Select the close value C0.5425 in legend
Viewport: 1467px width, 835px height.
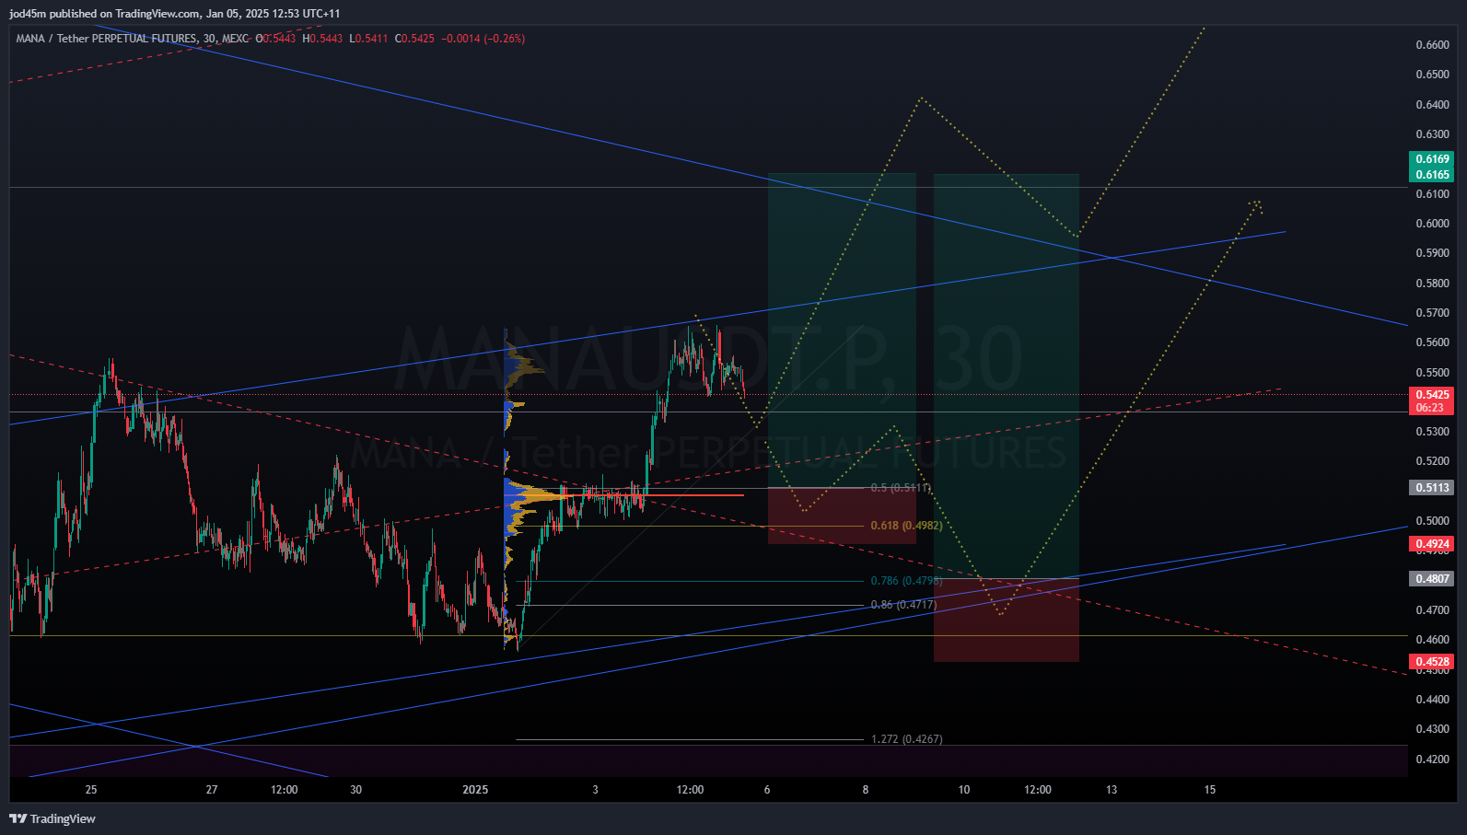click(414, 39)
